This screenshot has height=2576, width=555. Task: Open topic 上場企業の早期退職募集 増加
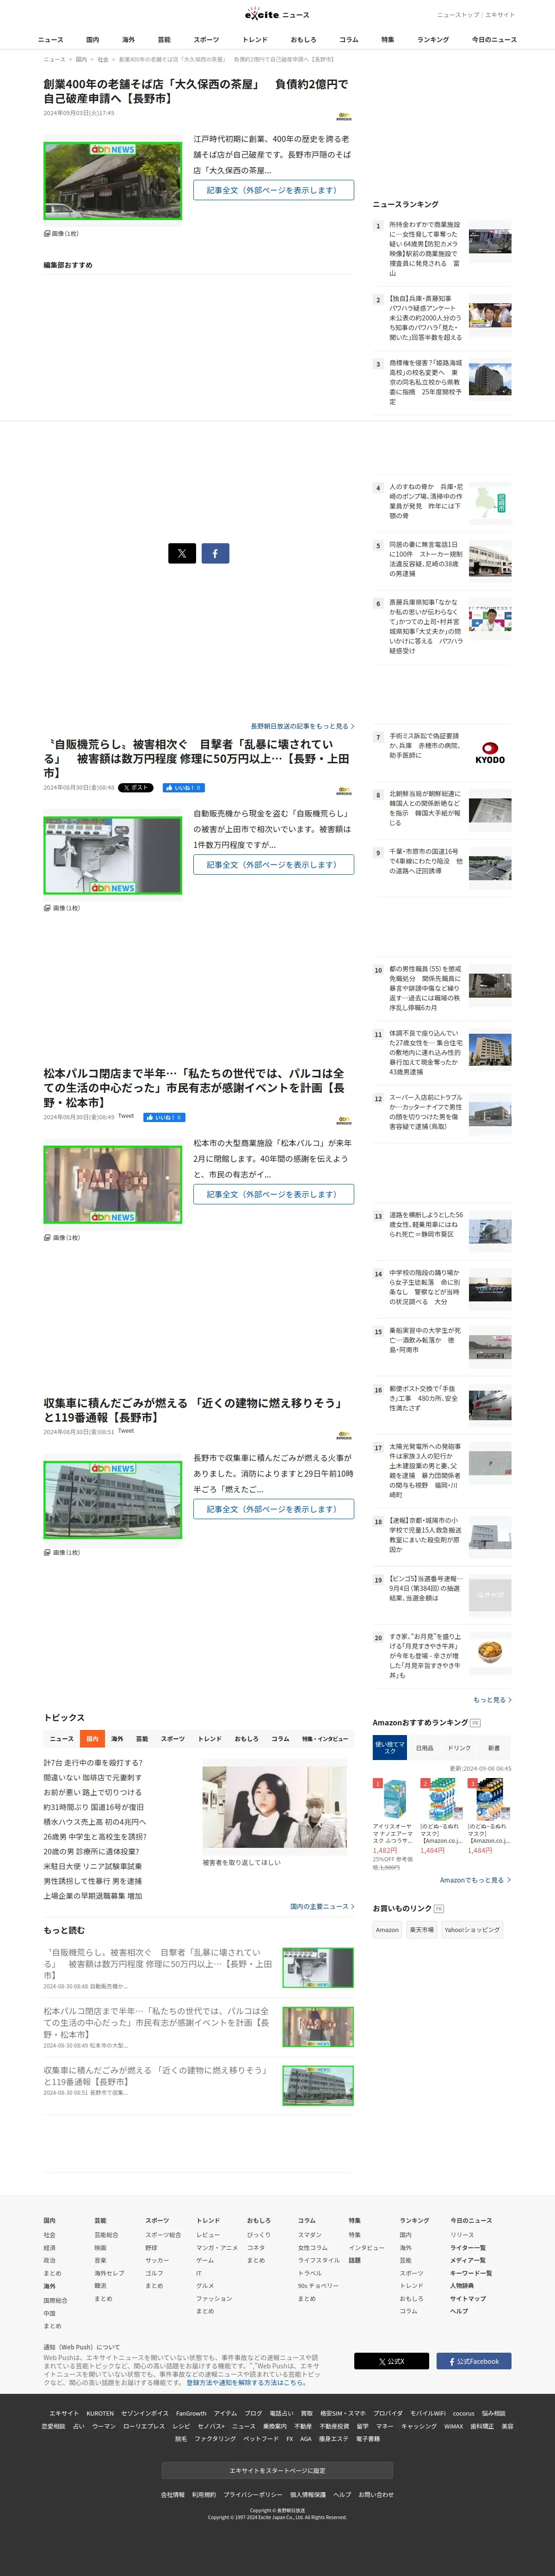[x=93, y=1895]
